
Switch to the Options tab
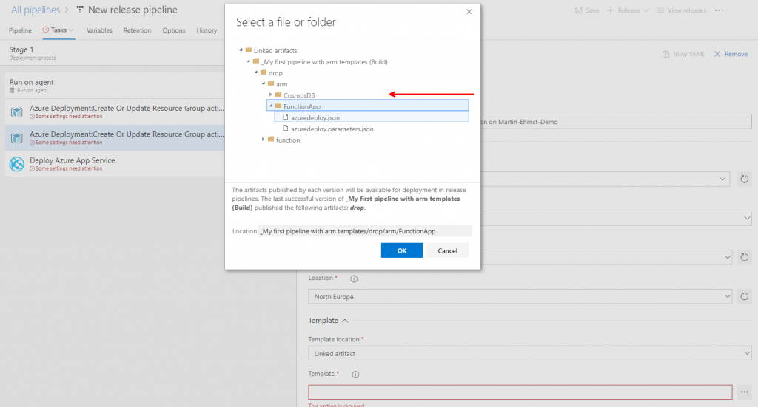(x=173, y=30)
